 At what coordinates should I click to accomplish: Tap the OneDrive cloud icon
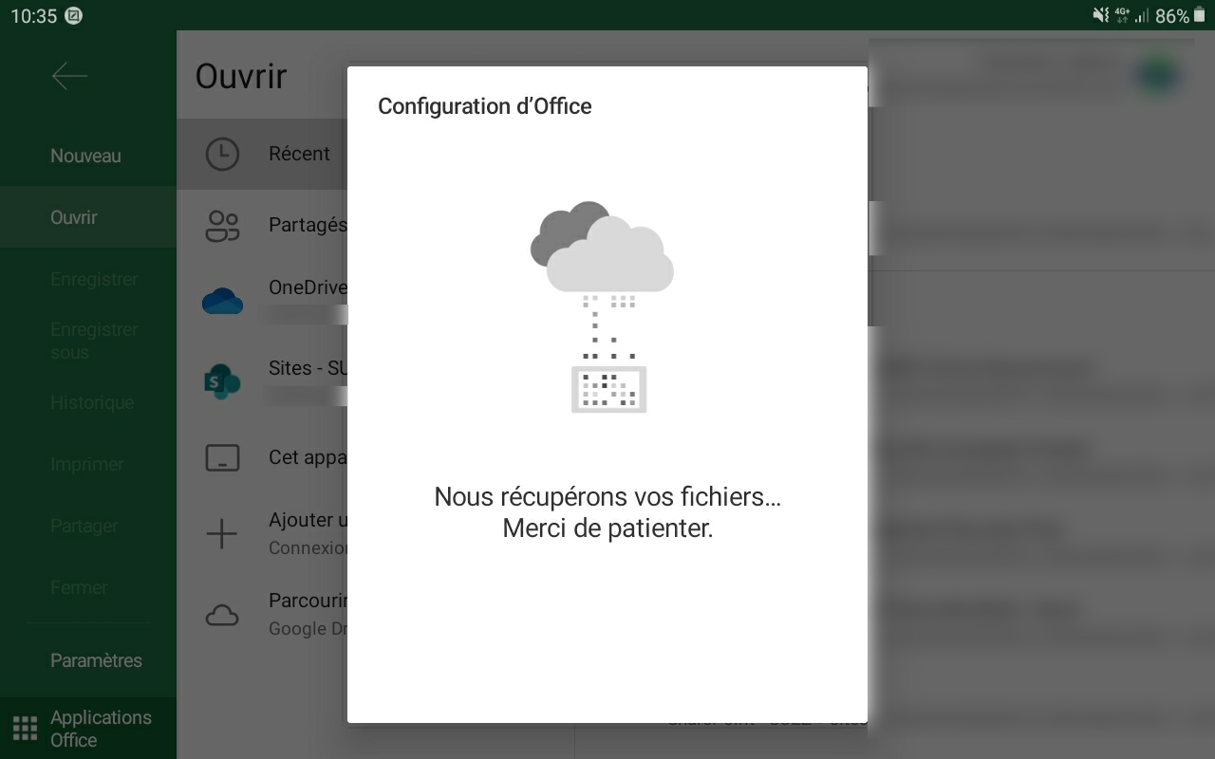222,301
